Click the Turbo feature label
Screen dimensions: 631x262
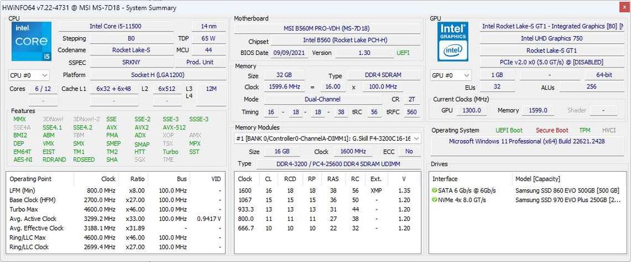[170, 152]
